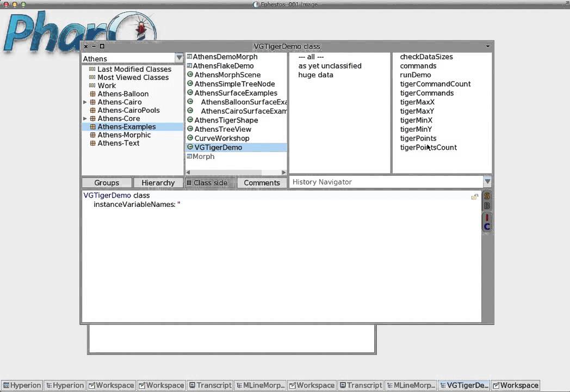
Task: Click class icon beside VGTigerDemo
Action: click(190, 147)
